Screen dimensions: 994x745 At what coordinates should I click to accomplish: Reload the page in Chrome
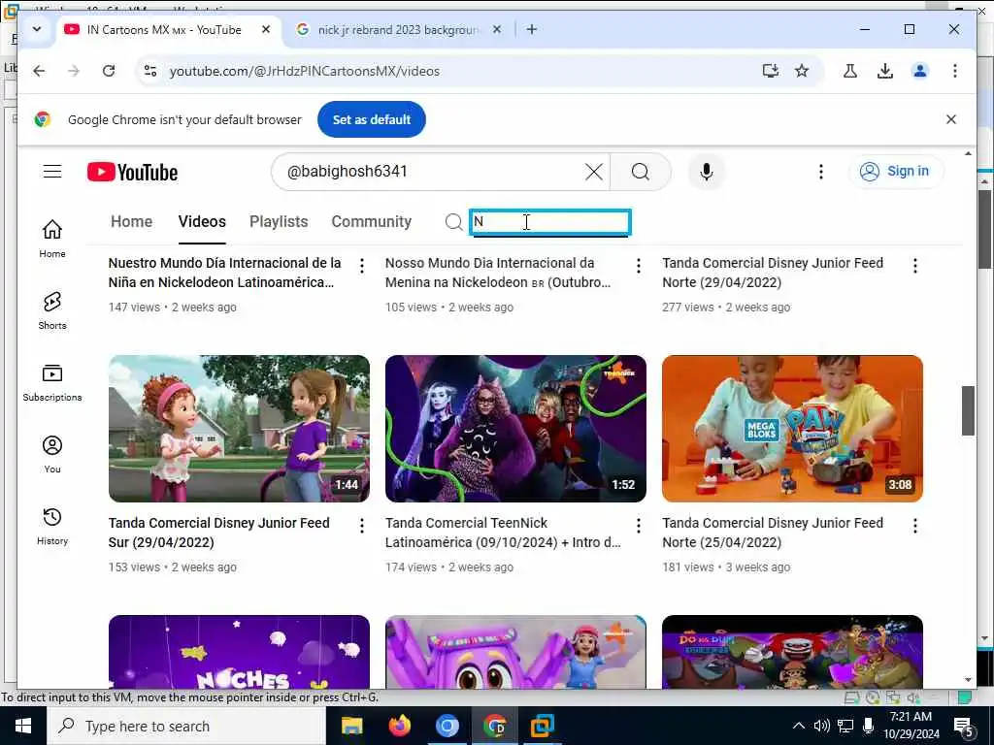(109, 71)
